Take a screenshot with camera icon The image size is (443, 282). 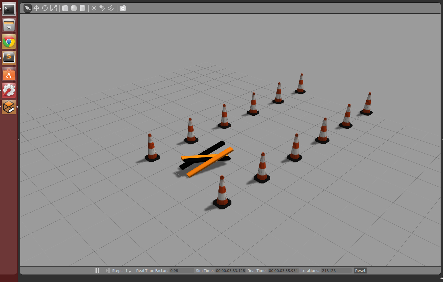point(123,8)
